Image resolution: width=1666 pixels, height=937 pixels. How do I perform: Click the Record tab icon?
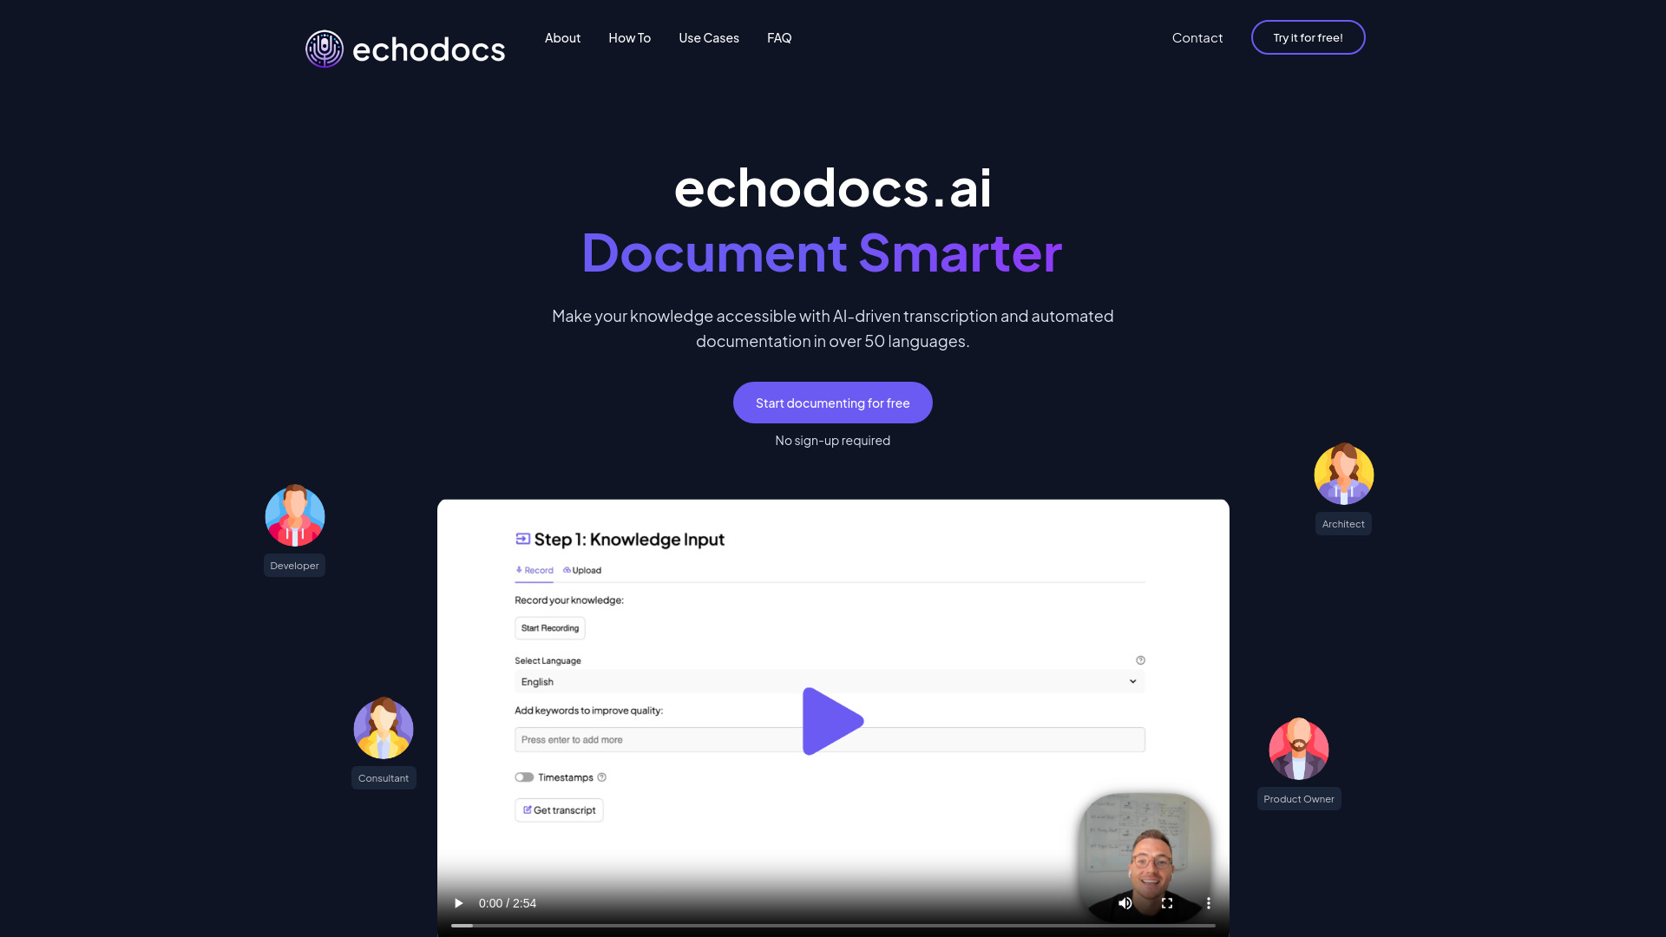[520, 568]
